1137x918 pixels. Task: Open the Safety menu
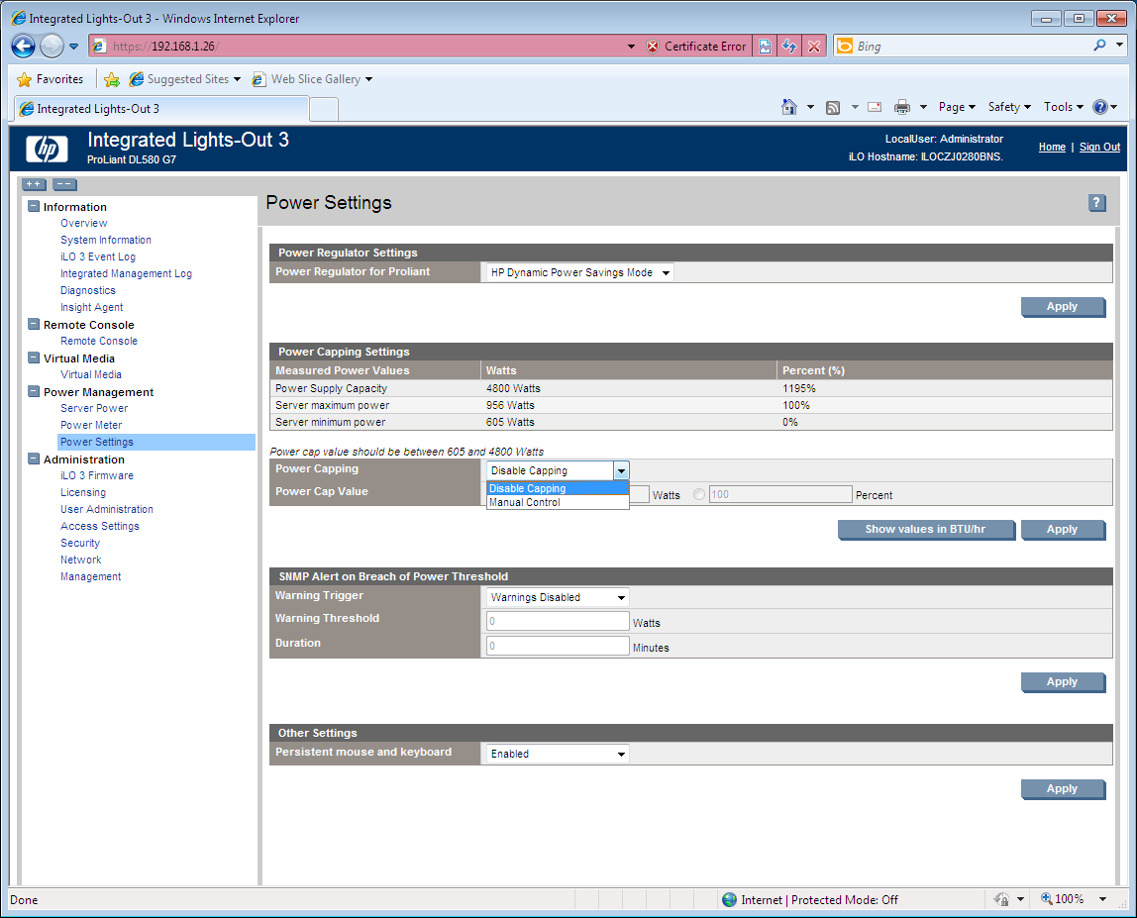coord(1008,107)
